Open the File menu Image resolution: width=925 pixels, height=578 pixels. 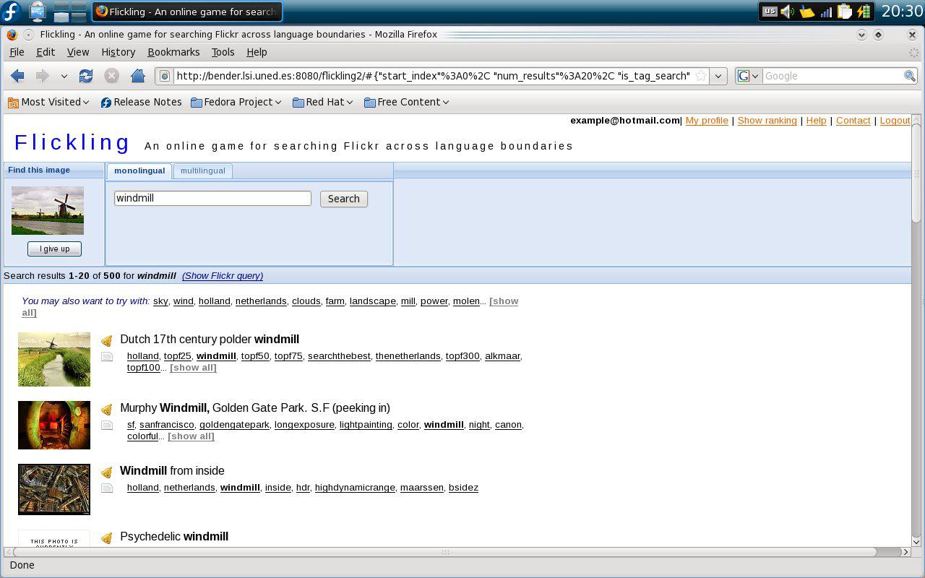pyautogui.click(x=17, y=52)
